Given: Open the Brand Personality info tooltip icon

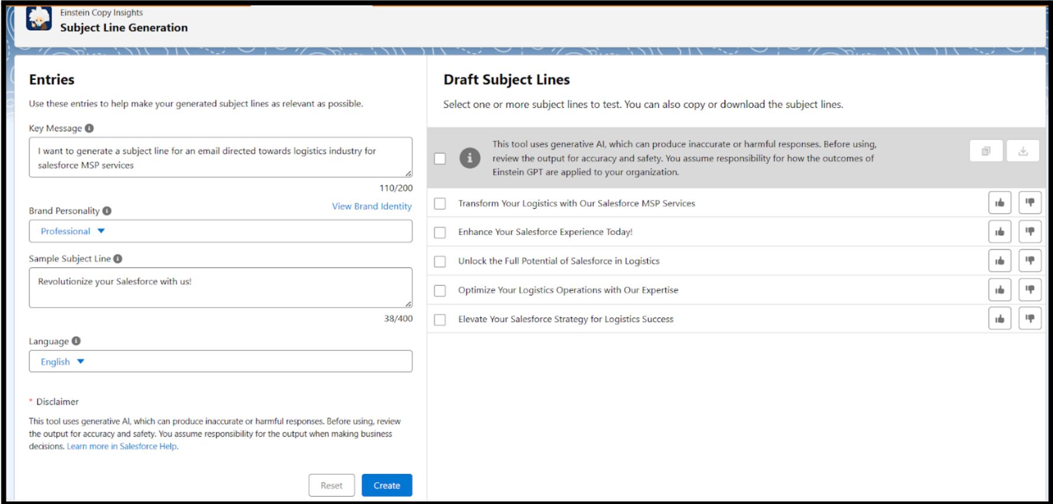Looking at the screenshot, I should click(107, 211).
